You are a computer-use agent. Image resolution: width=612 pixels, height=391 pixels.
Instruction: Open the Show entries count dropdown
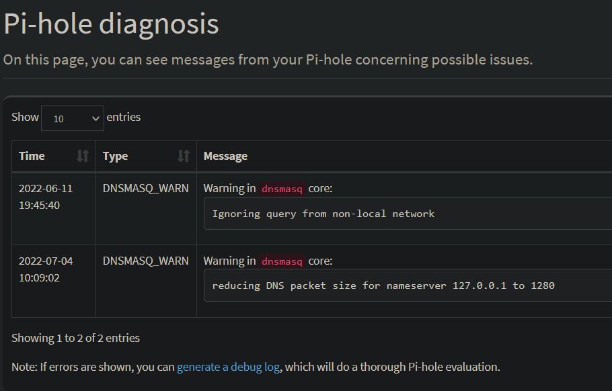pyautogui.click(x=73, y=118)
